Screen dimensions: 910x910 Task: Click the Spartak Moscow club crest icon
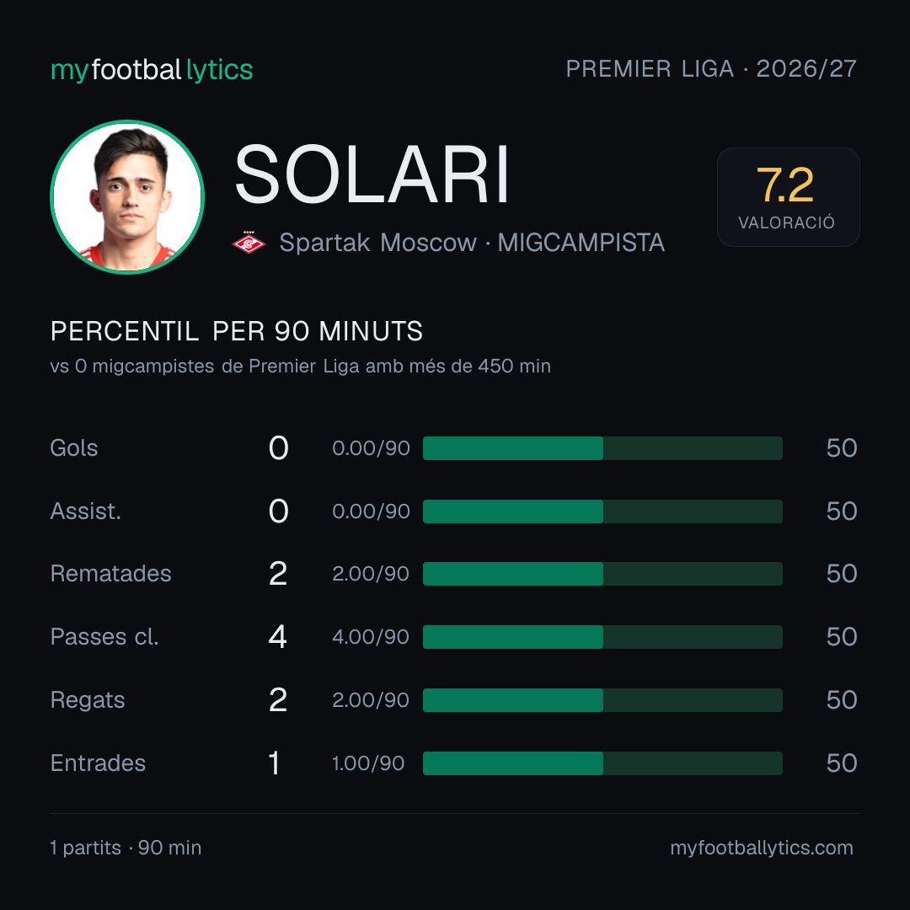click(x=249, y=243)
